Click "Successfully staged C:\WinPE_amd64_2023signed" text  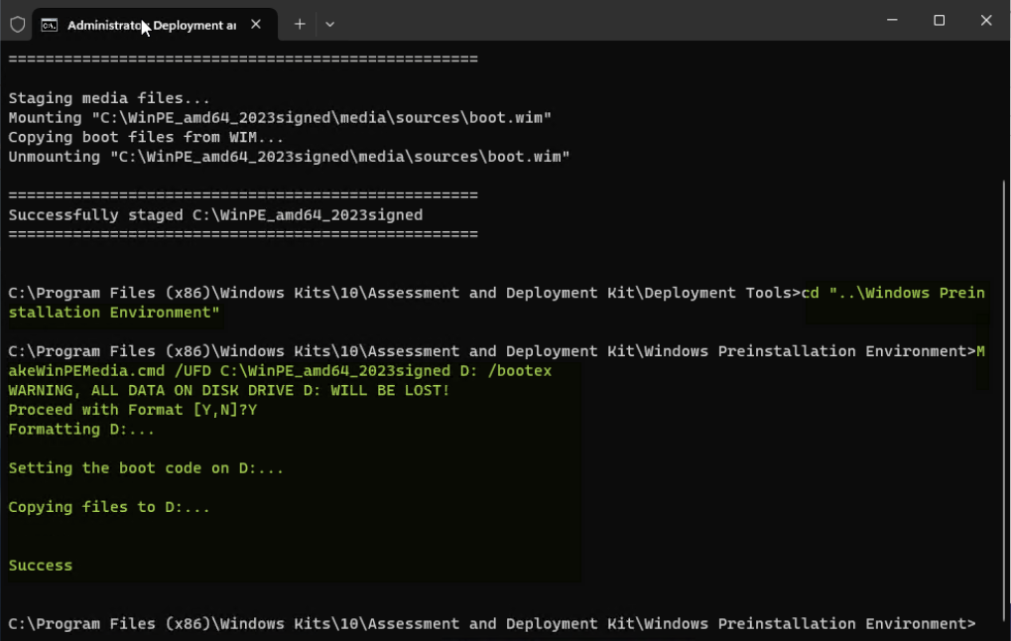point(215,215)
